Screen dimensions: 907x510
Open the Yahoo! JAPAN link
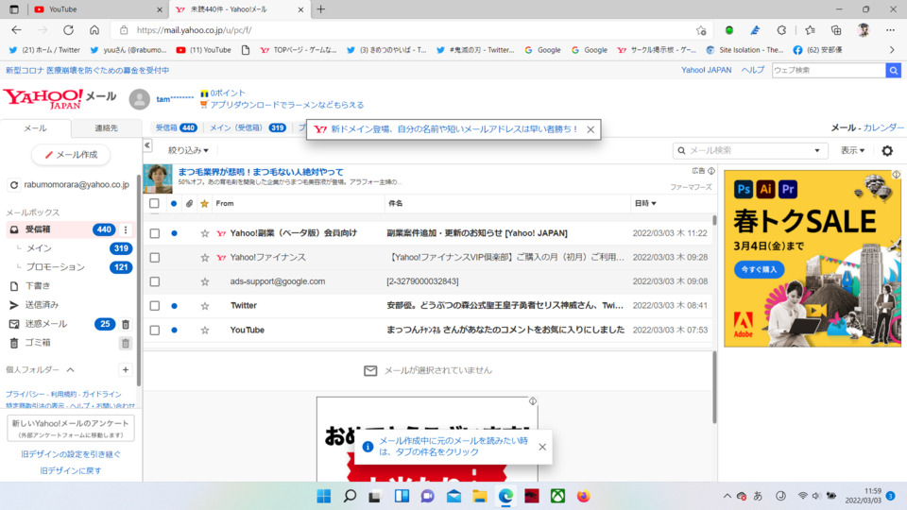707,70
